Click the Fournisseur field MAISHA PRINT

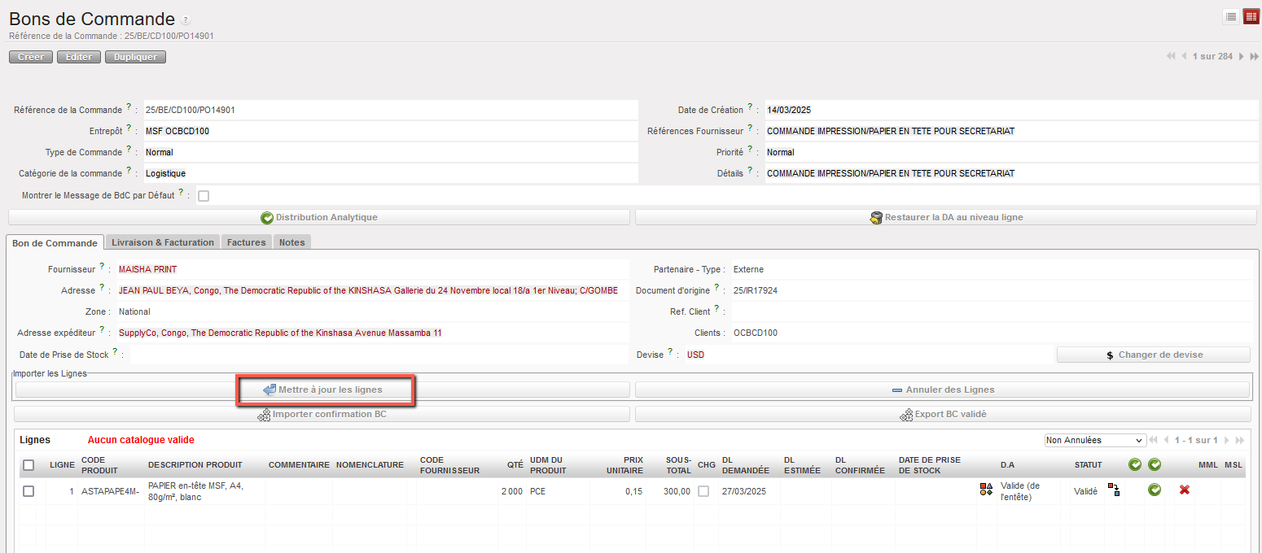[148, 269]
